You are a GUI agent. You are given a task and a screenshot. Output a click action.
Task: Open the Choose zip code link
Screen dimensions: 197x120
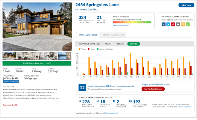pos(184,107)
